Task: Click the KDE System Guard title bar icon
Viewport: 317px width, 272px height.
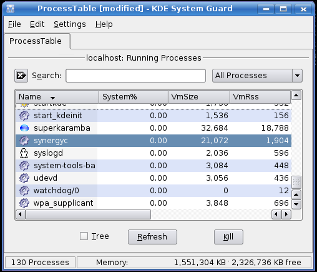Action: point(11,9)
